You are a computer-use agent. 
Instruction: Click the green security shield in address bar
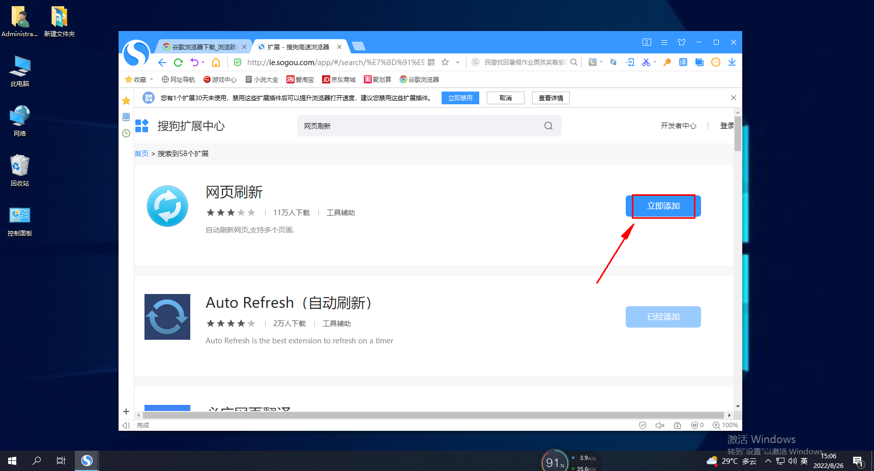click(238, 63)
